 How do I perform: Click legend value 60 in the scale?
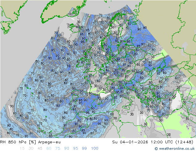point(49,149)
